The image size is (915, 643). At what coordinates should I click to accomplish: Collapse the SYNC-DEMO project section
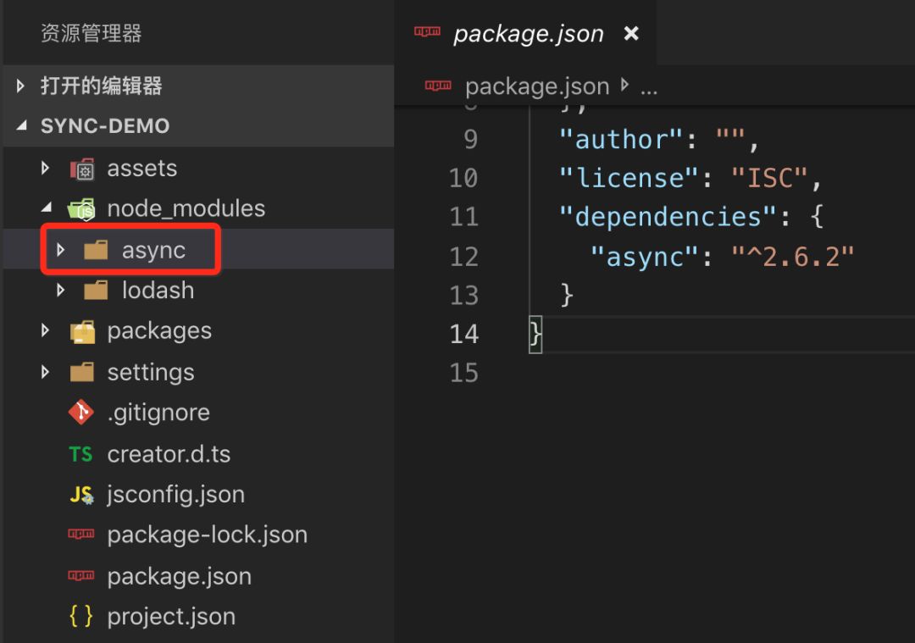coord(21,125)
